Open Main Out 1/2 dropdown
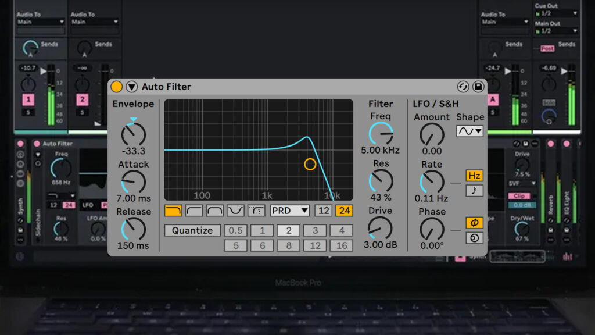 point(556,31)
